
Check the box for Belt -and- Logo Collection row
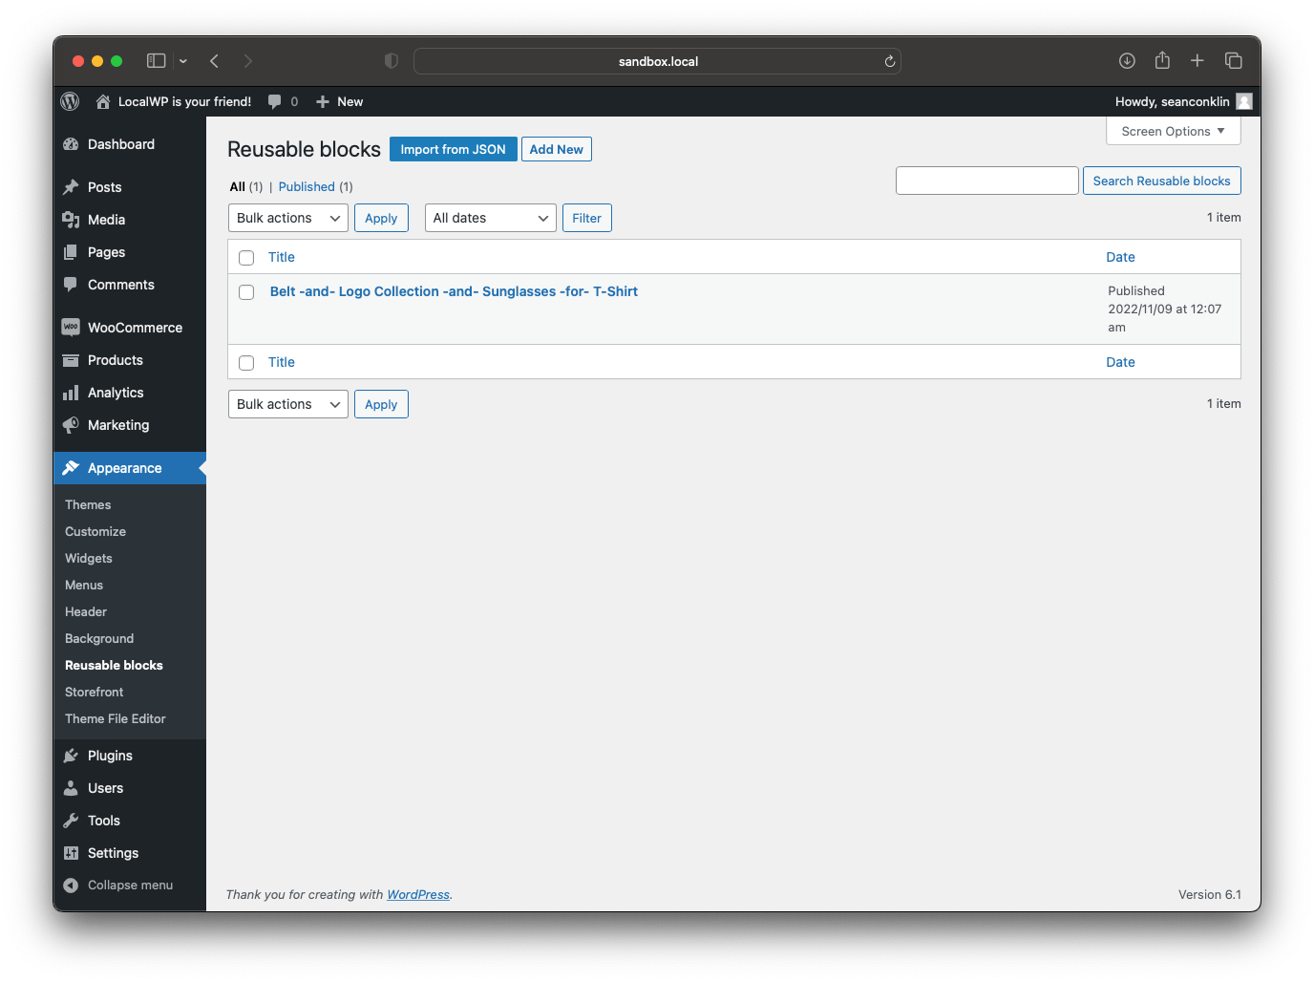point(246,292)
